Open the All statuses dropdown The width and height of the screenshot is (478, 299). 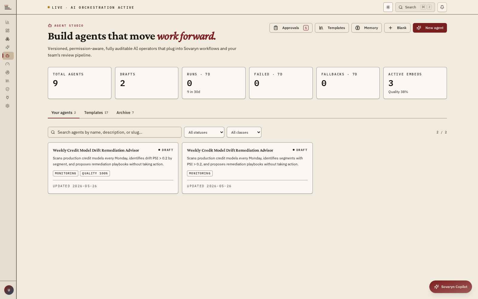pyautogui.click(x=204, y=132)
